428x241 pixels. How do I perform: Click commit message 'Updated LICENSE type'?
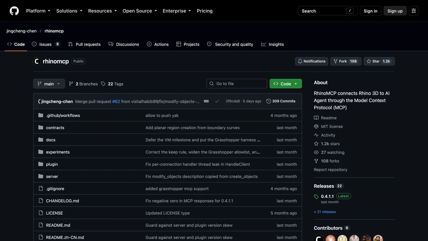[168, 213]
